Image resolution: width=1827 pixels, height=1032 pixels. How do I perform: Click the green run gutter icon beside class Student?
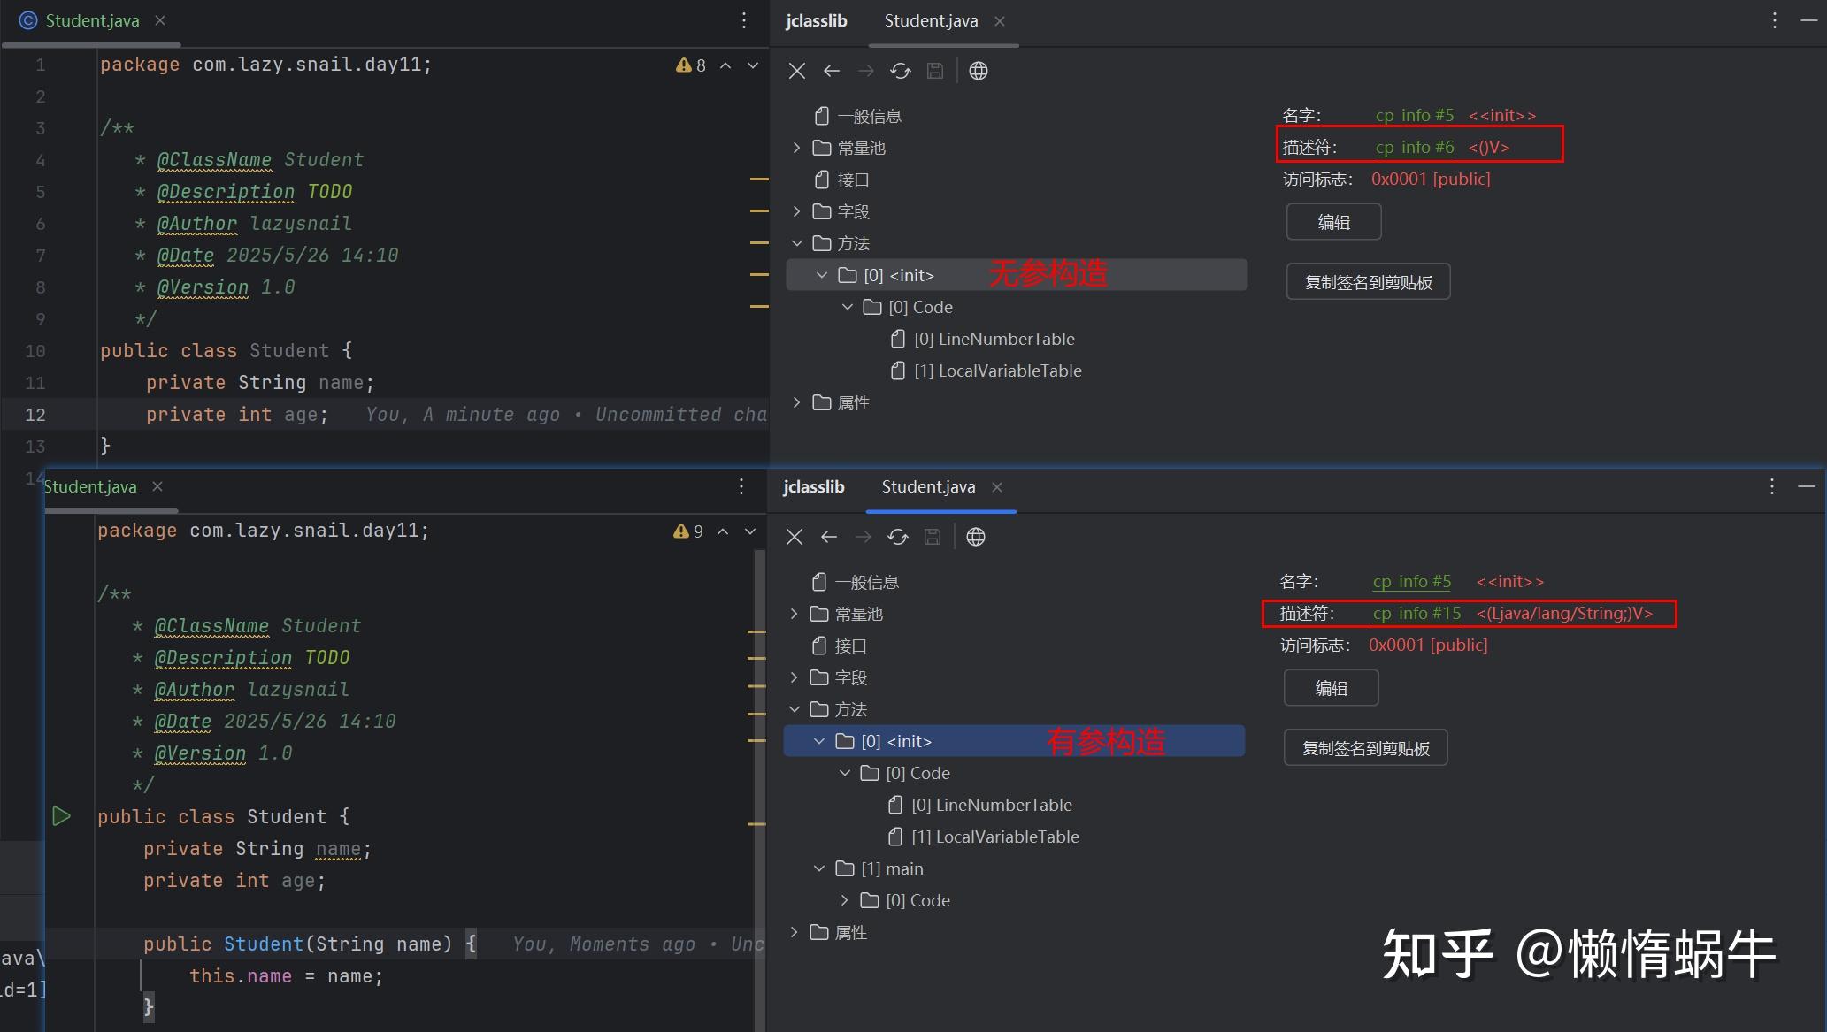click(x=61, y=816)
